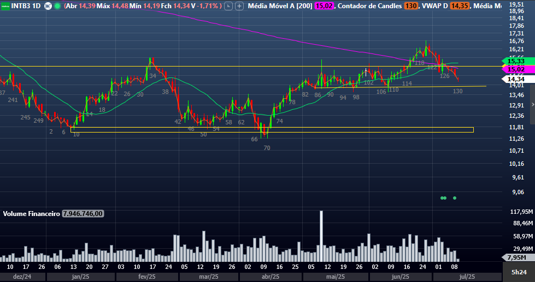Screen dimensions: 535x282
Task: Select the Volume Financeiro indicator title
Action: (x=31, y=214)
